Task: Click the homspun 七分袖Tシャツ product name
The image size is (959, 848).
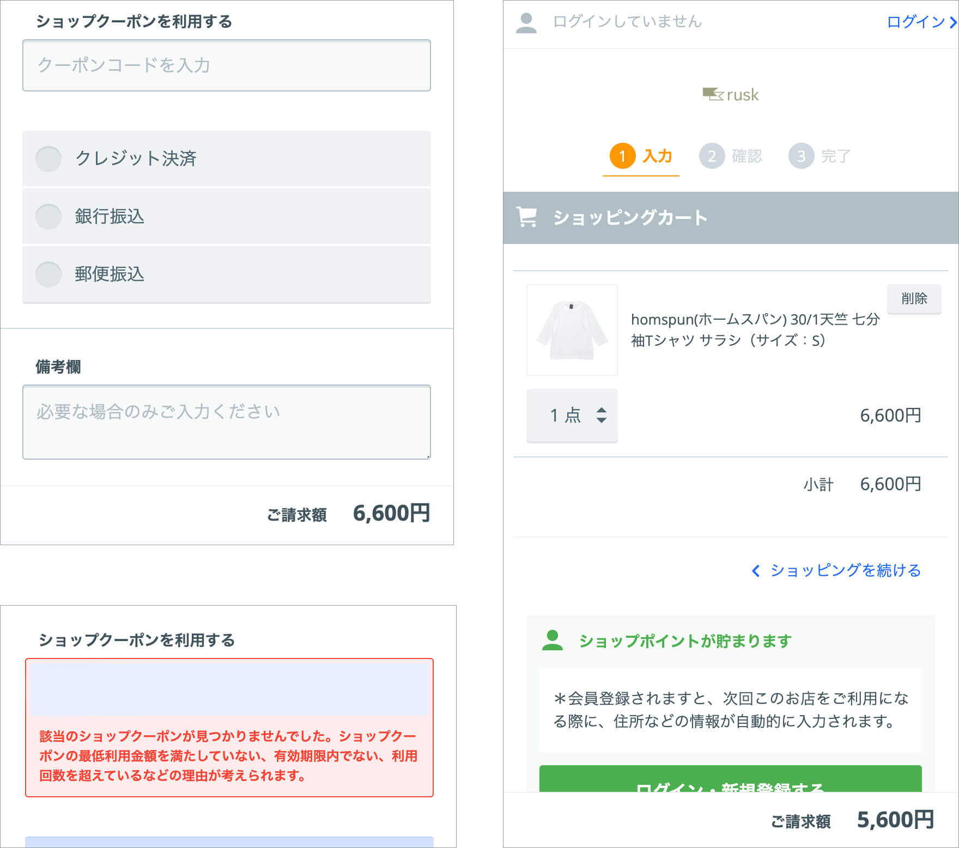Action: point(755,330)
